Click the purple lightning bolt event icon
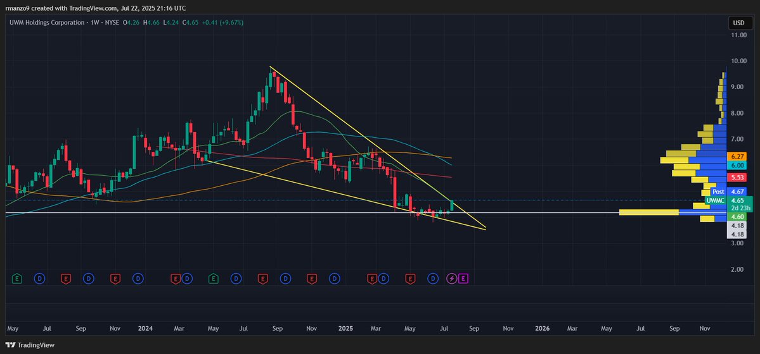760x354 pixels. pyautogui.click(x=451, y=279)
